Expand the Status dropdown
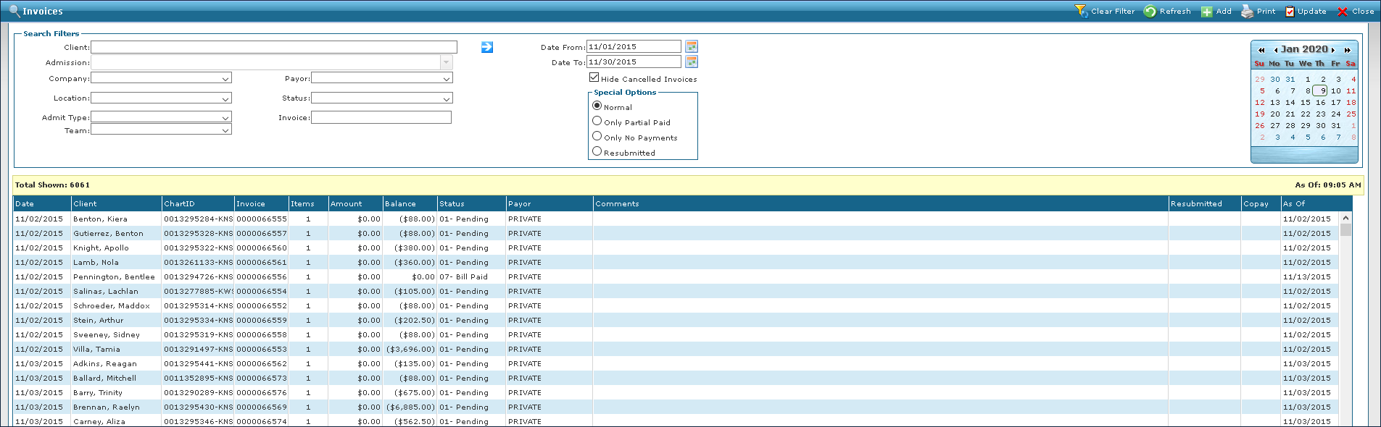This screenshot has width=1381, height=427. point(446,98)
